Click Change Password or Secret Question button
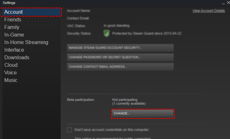 [x=120, y=57]
